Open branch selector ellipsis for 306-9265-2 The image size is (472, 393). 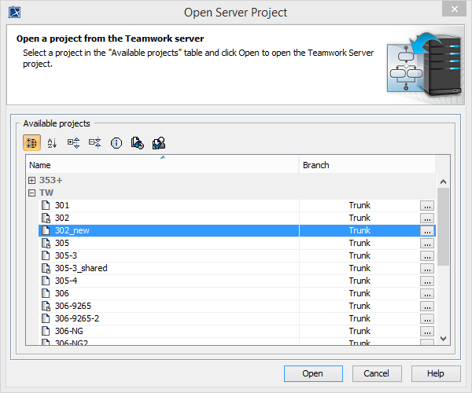[427, 319]
